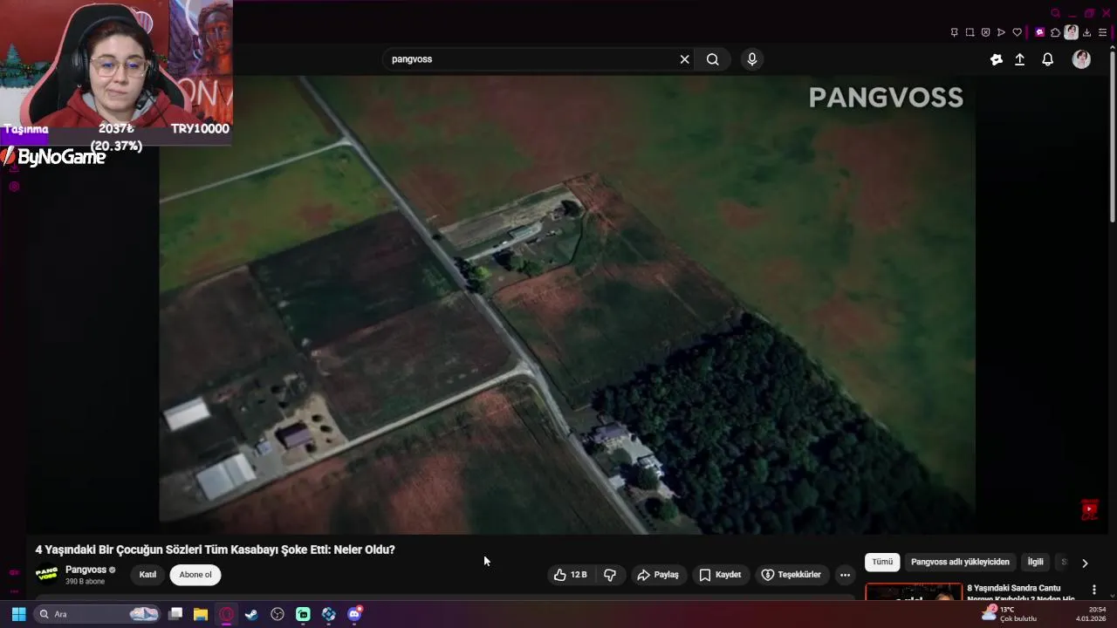1117x628 pixels.
Task: Open the YouTube account avatar menu
Action: tap(1081, 59)
